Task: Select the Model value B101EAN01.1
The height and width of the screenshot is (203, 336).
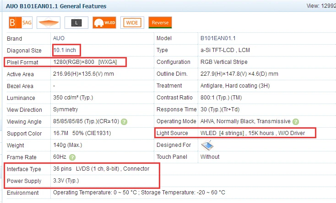Action: 218,38
